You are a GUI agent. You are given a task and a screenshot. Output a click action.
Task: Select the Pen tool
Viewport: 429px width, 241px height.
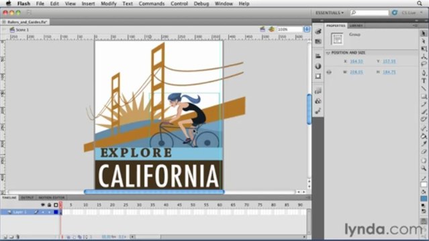coord(424,73)
